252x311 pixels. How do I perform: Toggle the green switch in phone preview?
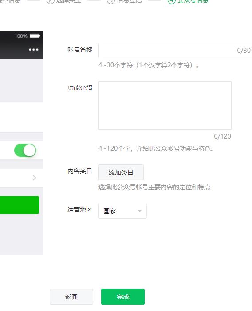(25, 150)
